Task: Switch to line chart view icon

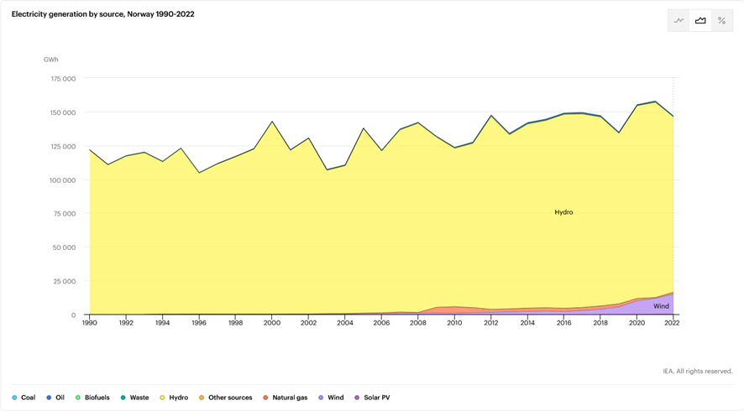Action: [679, 21]
